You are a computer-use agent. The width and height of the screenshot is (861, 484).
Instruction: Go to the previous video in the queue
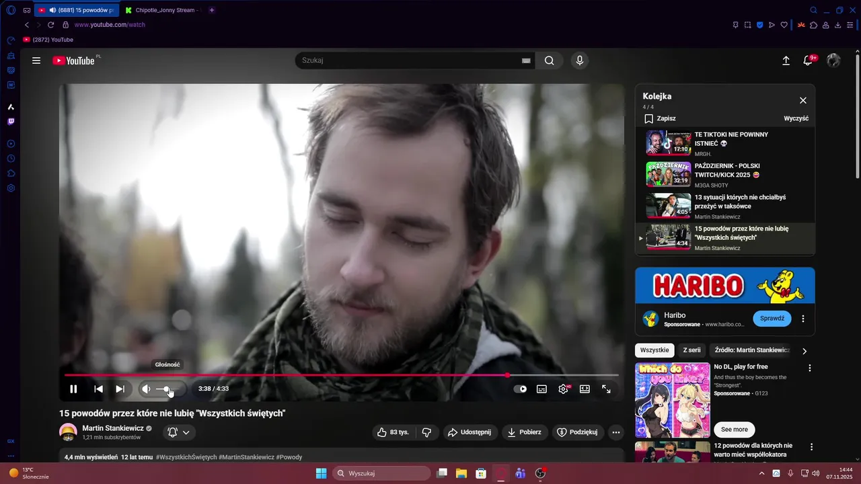point(98,389)
